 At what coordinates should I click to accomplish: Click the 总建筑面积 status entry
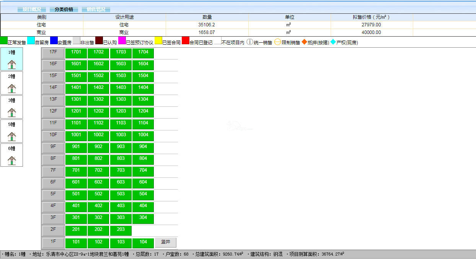[x=219, y=254]
